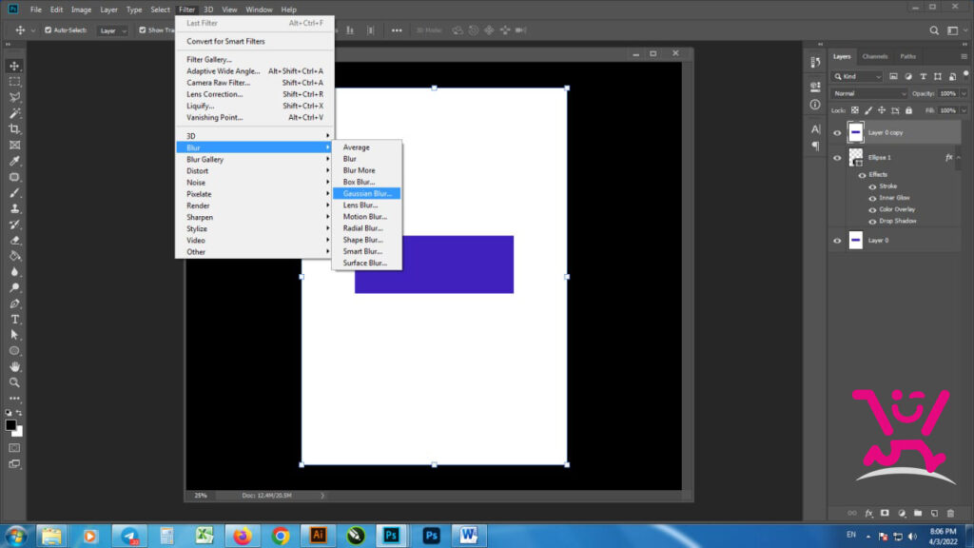Switch to the Channels tab
This screenshot has height=548, width=974.
point(875,56)
